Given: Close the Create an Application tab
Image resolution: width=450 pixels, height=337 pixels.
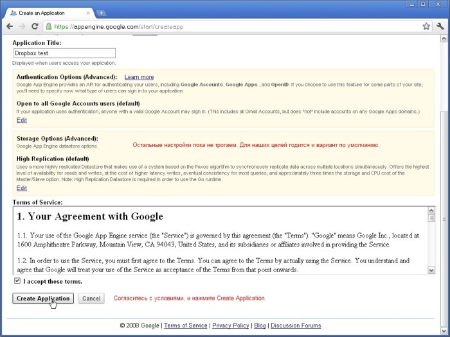Looking at the screenshot, I should point(88,13).
